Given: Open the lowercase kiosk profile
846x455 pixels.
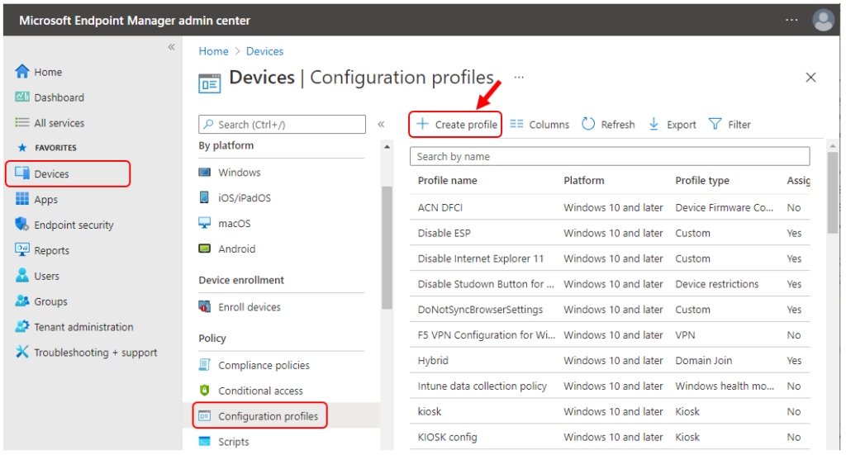Looking at the screenshot, I should click(430, 411).
